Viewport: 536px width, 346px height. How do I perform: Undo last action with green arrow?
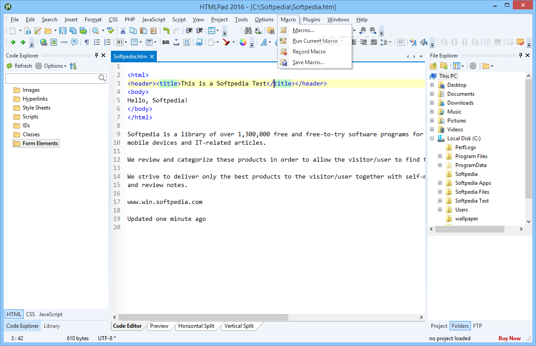coord(166,31)
